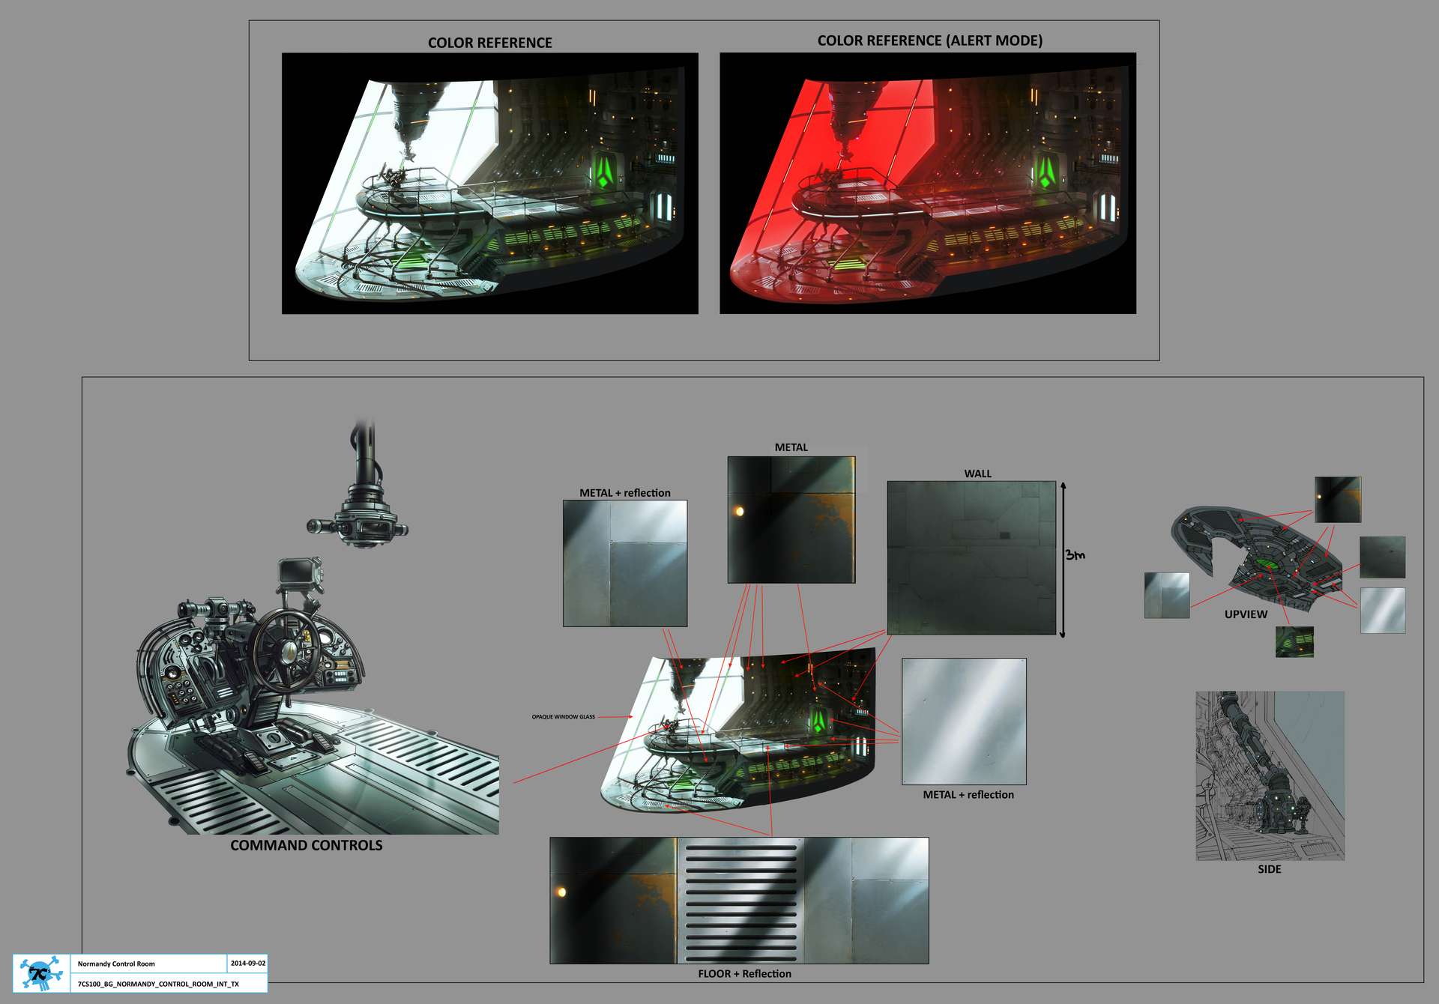Click the 3m height annotation
Image resolution: width=1439 pixels, height=1004 pixels.
tap(1075, 555)
